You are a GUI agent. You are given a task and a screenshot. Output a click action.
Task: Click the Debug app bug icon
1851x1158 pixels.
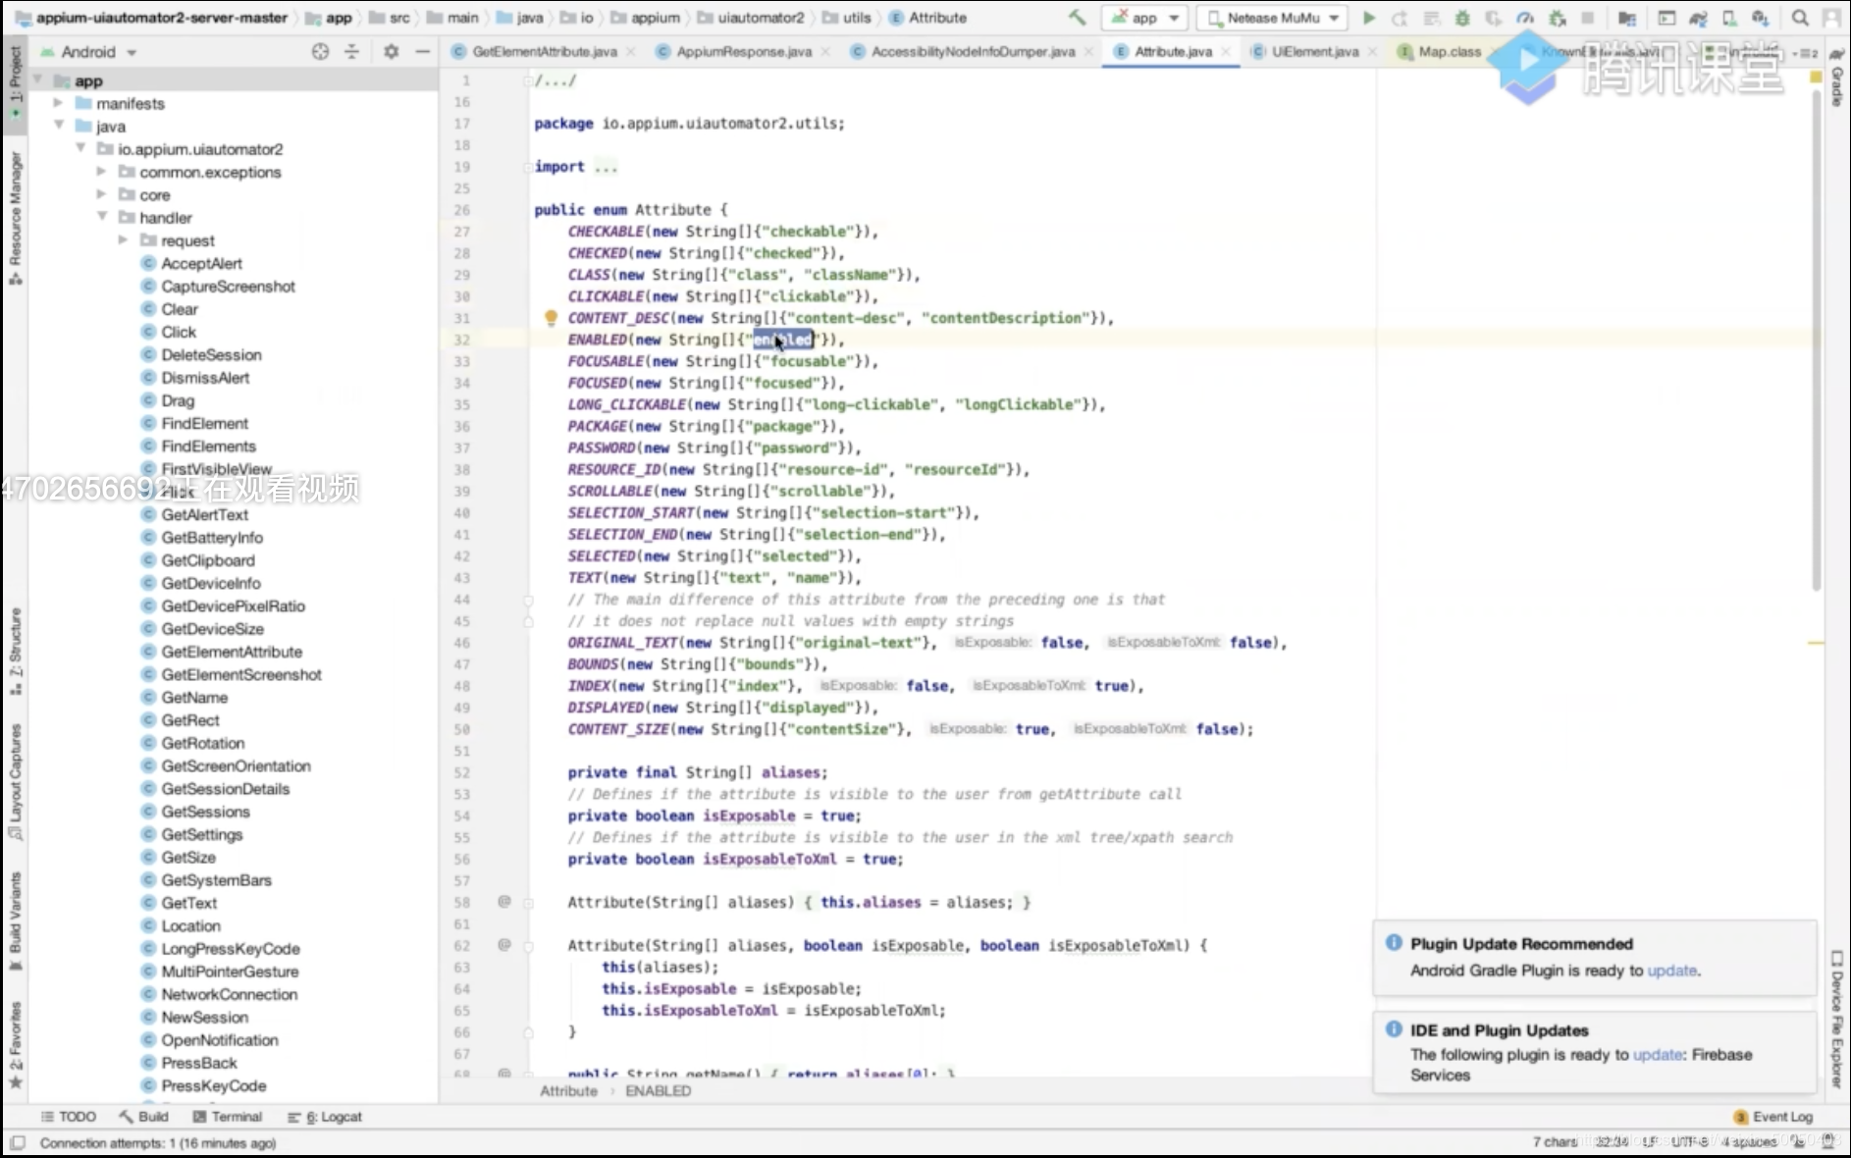1462,18
